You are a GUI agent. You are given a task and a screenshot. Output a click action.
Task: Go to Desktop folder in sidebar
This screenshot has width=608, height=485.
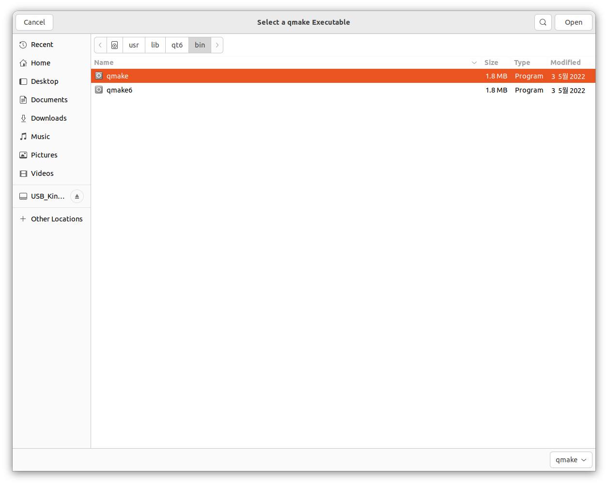click(x=51, y=81)
